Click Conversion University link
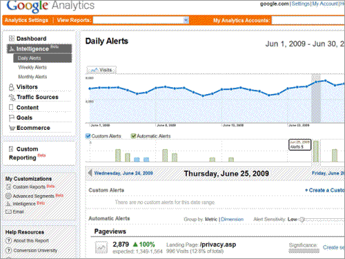 pyautogui.click(x=35, y=250)
